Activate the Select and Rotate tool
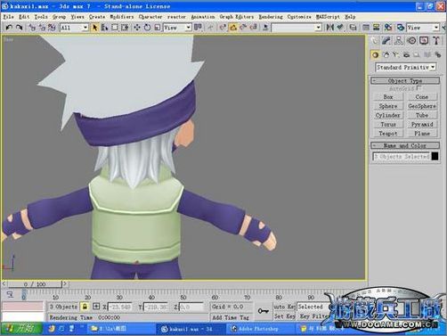 coord(147,28)
